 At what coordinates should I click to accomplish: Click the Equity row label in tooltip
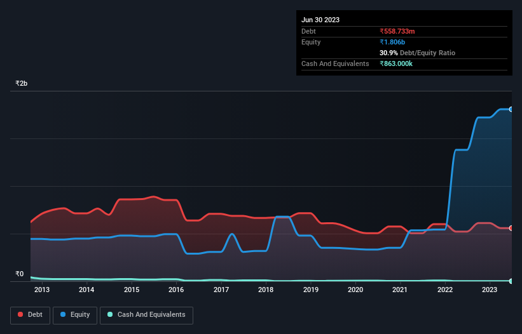tap(311, 42)
